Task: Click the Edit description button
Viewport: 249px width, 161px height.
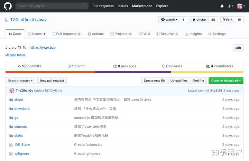Action: (238, 48)
